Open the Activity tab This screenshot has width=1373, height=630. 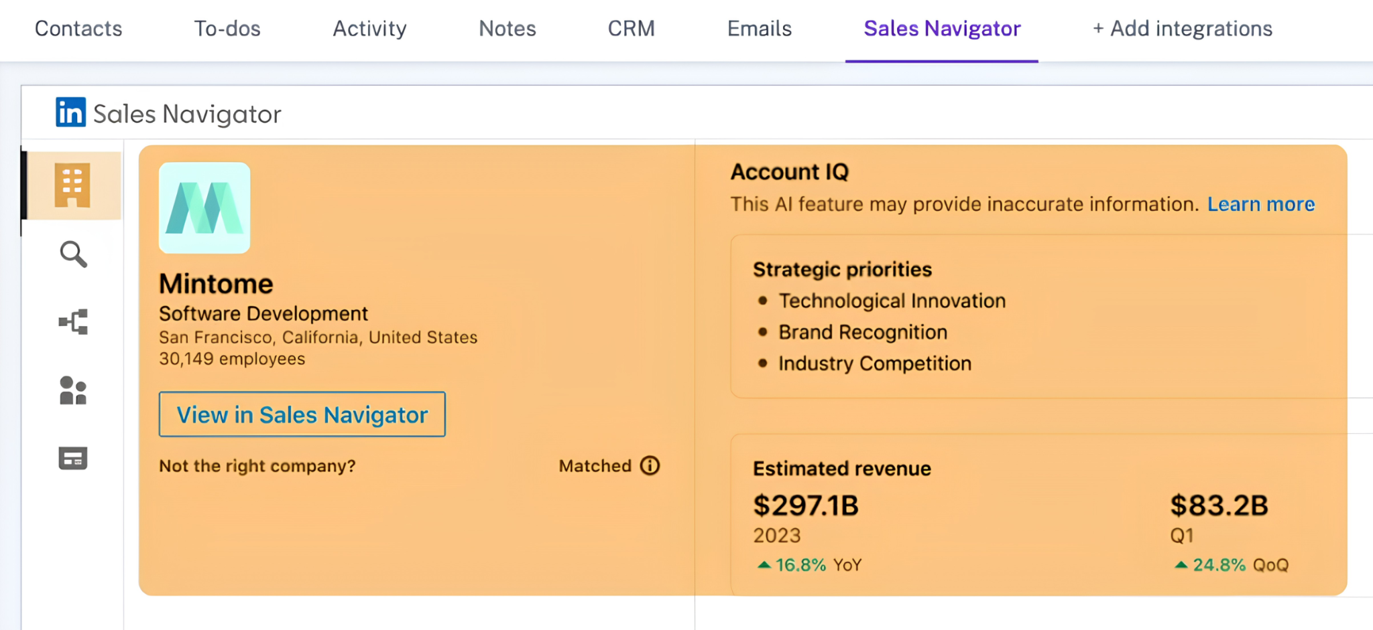[x=369, y=29]
